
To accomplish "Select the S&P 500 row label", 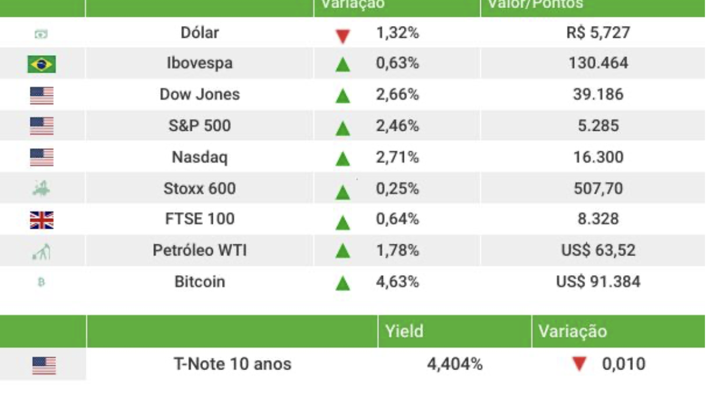I will click(200, 125).
